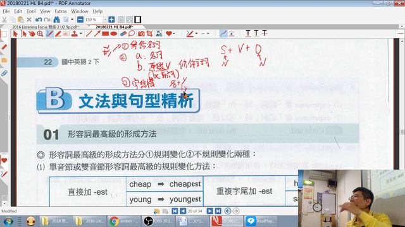
Task: Switch to 20180221 HL B4.pdf tab
Action: [115, 26]
